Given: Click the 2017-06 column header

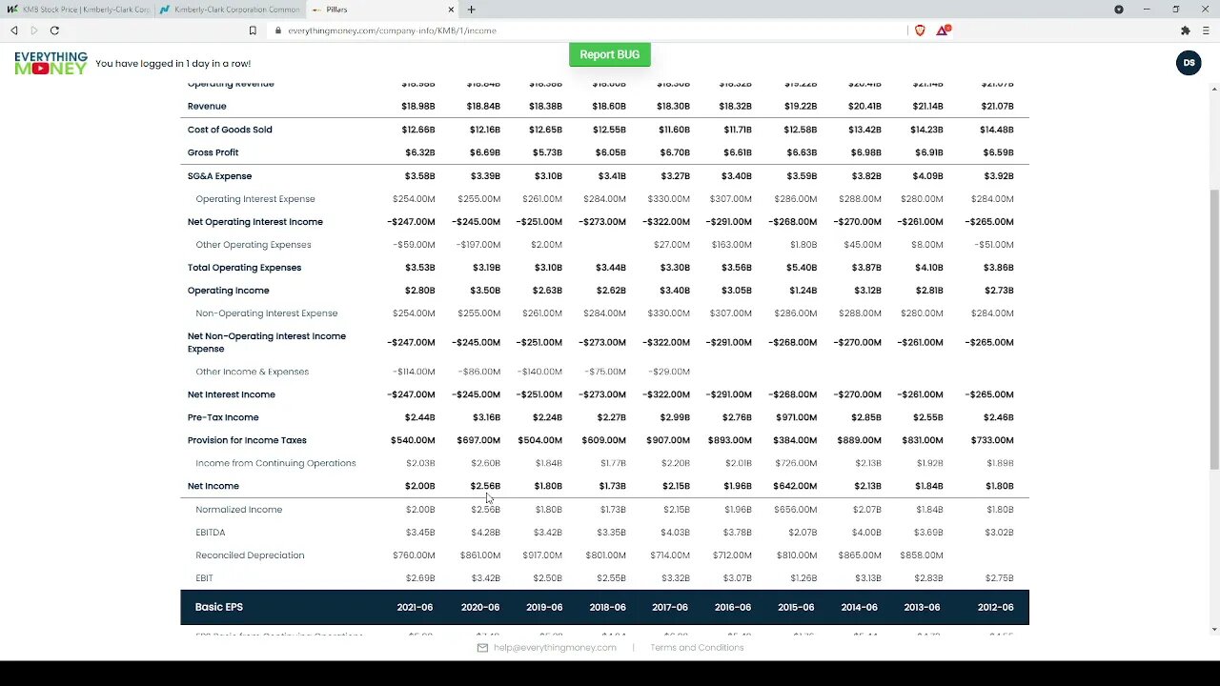Looking at the screenshot, I should [x=670, y=608].
